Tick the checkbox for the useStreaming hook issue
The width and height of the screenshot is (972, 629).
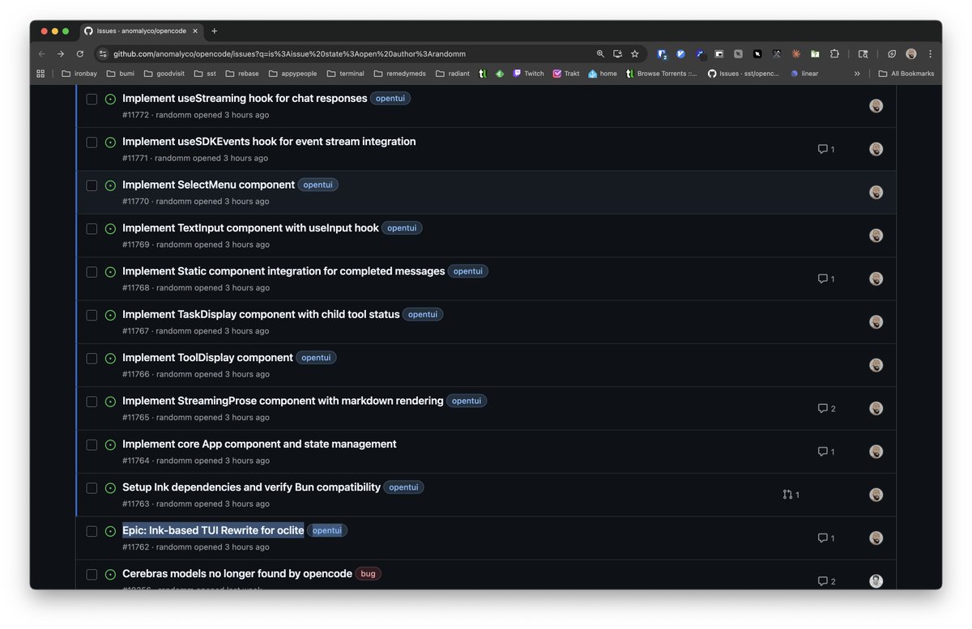[92, 99]
